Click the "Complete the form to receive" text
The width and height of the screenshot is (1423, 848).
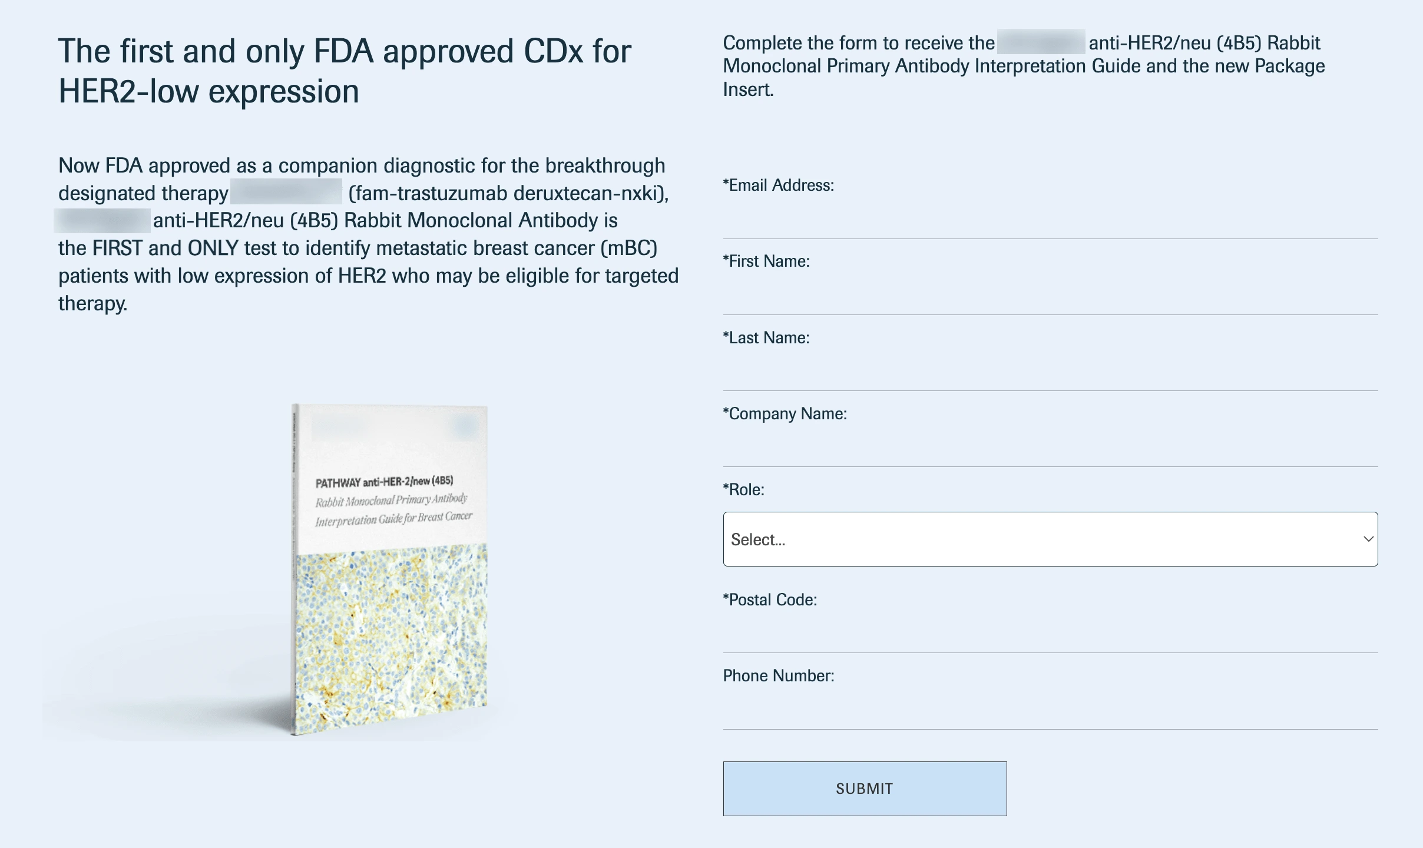(858, 43)
